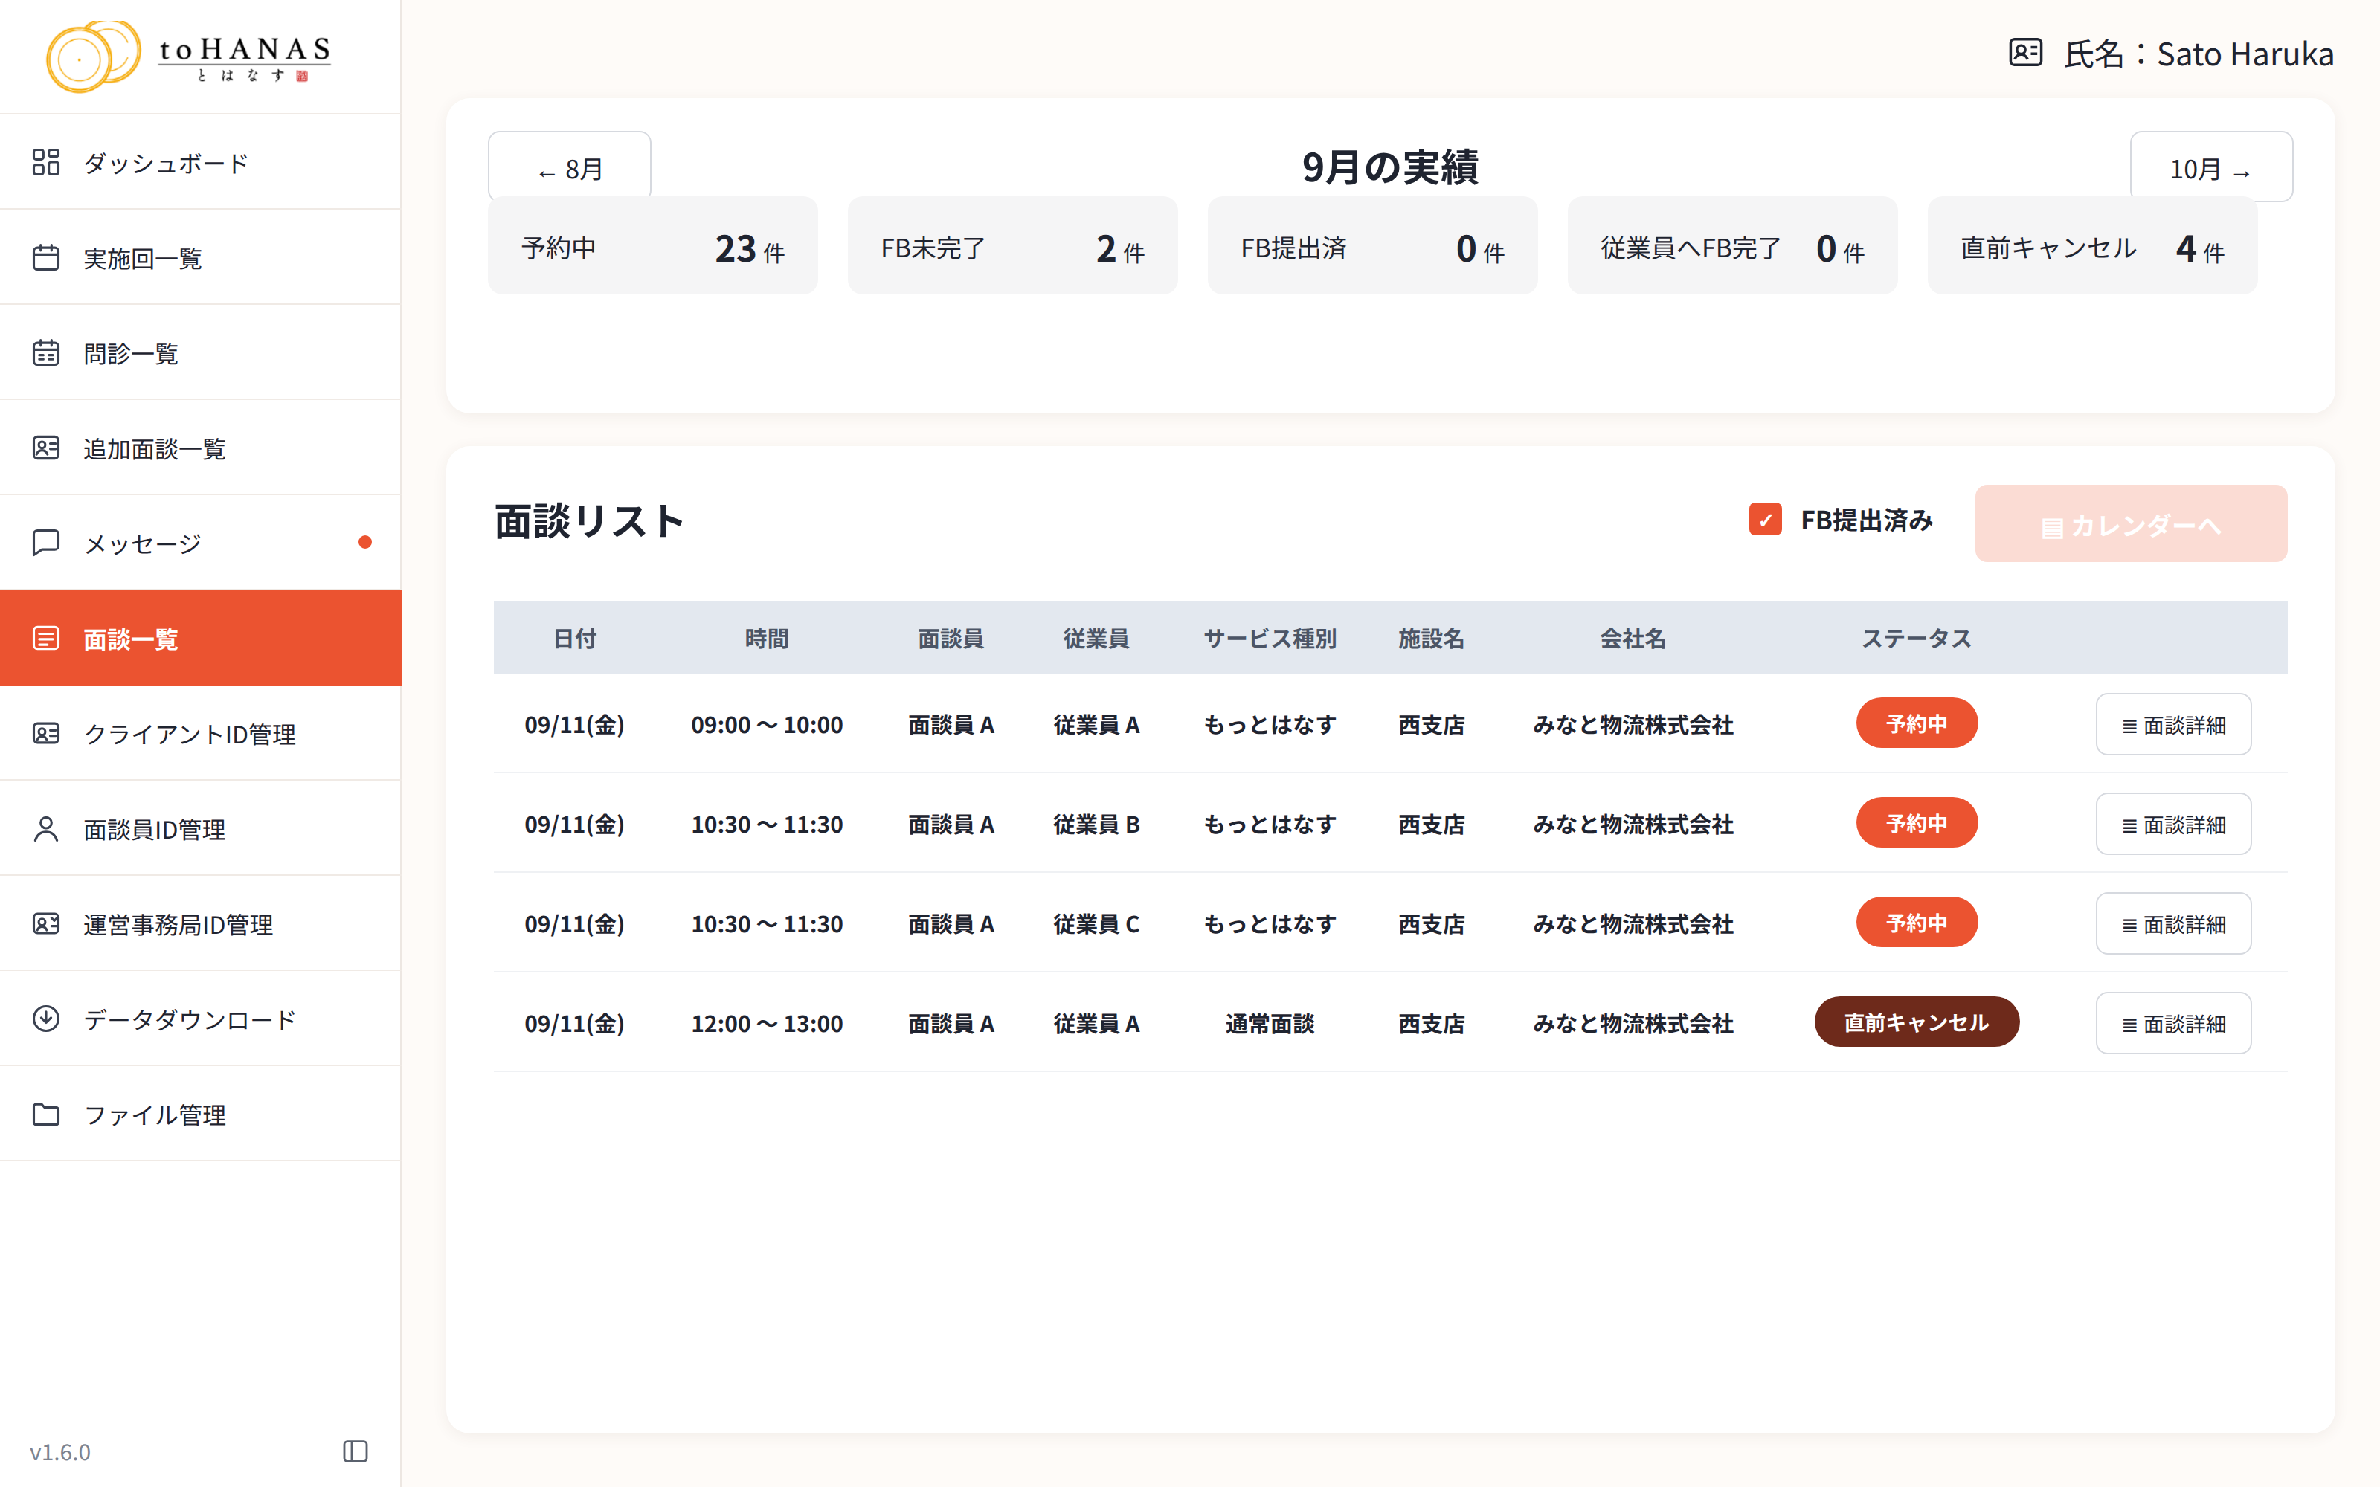The width and height of the screenshot is (2380, 1487).
Task: Collapse the sidebar with the panel icon
Action: pos(355,1451)
